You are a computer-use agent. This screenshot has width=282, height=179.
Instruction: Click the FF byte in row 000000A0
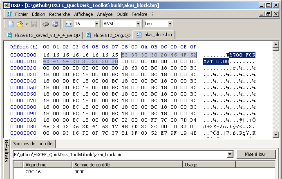click(x=154, y=120)
